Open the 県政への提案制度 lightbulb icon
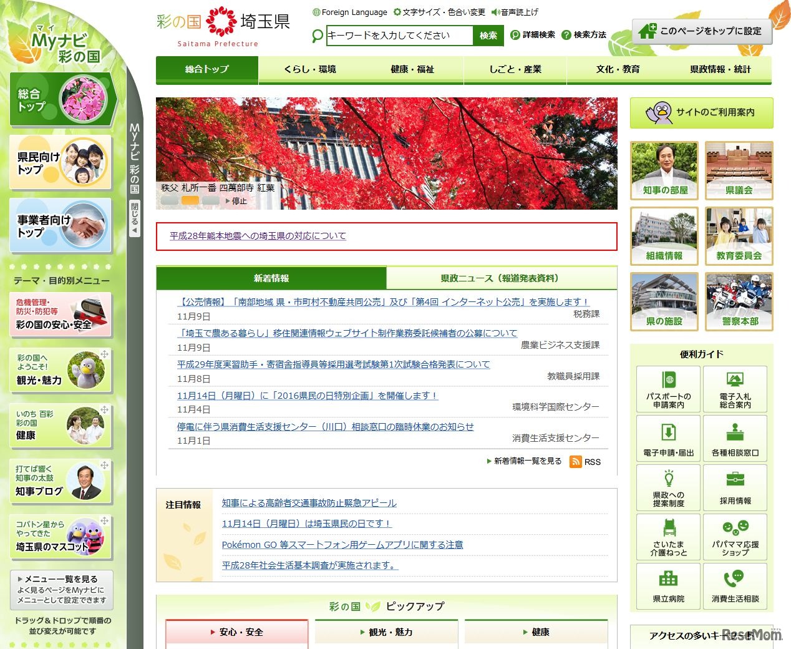This screenshot has height=649, width=791. (x=669, y=488)
